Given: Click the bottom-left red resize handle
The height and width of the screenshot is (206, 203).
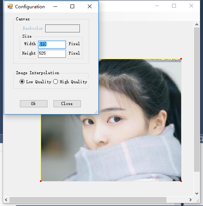Looking at the screenshot, I should pyautogui.click(x=41, y=181).
